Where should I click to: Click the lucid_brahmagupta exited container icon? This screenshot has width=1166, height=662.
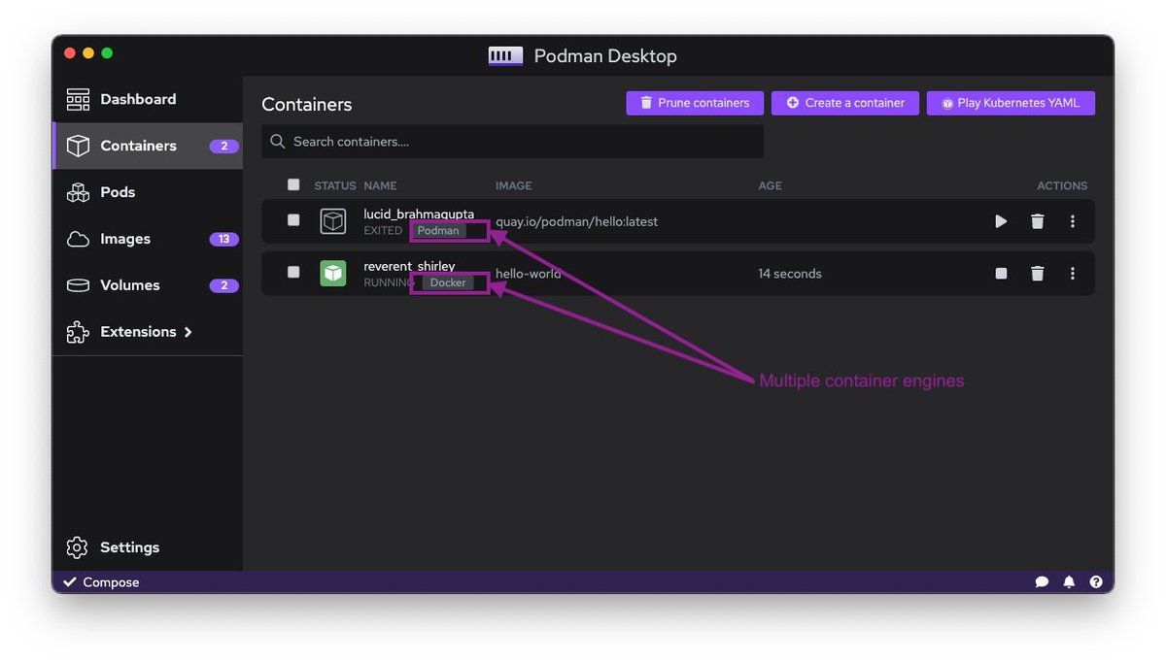click(x=333, y=221)
